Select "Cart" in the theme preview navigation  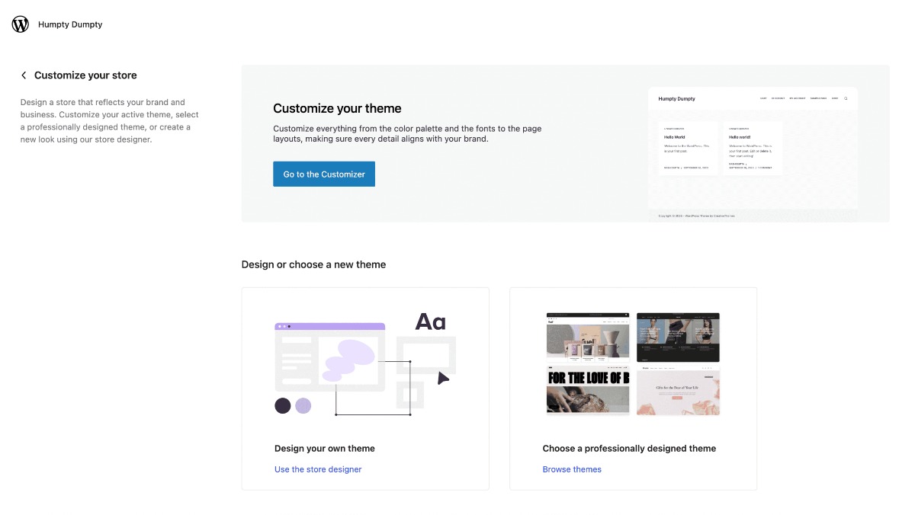tap(763, 98)
